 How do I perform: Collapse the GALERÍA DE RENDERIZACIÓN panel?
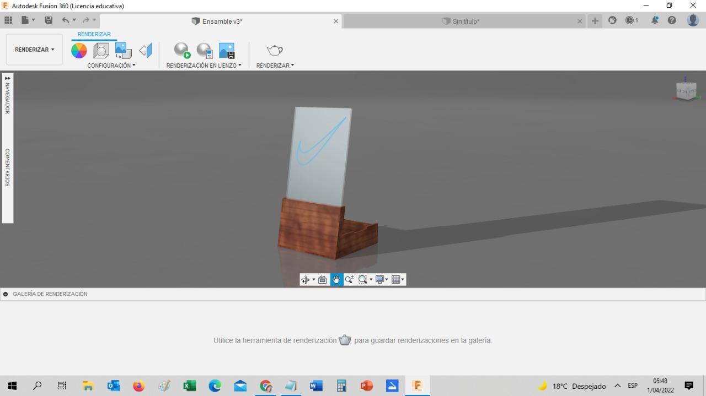tap(6, 294)
